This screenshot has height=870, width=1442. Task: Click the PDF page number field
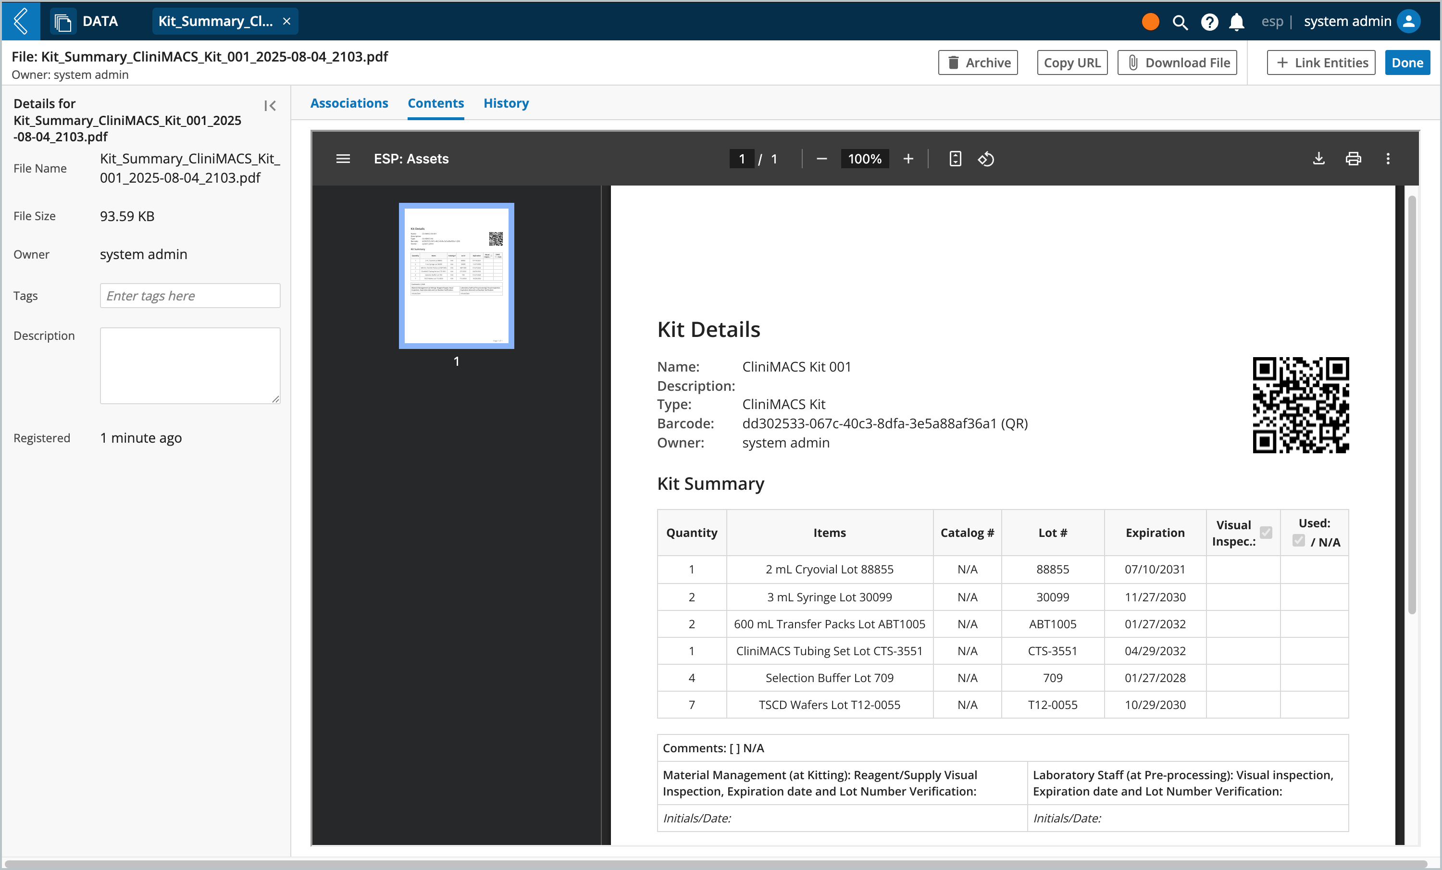click(742, 159)
